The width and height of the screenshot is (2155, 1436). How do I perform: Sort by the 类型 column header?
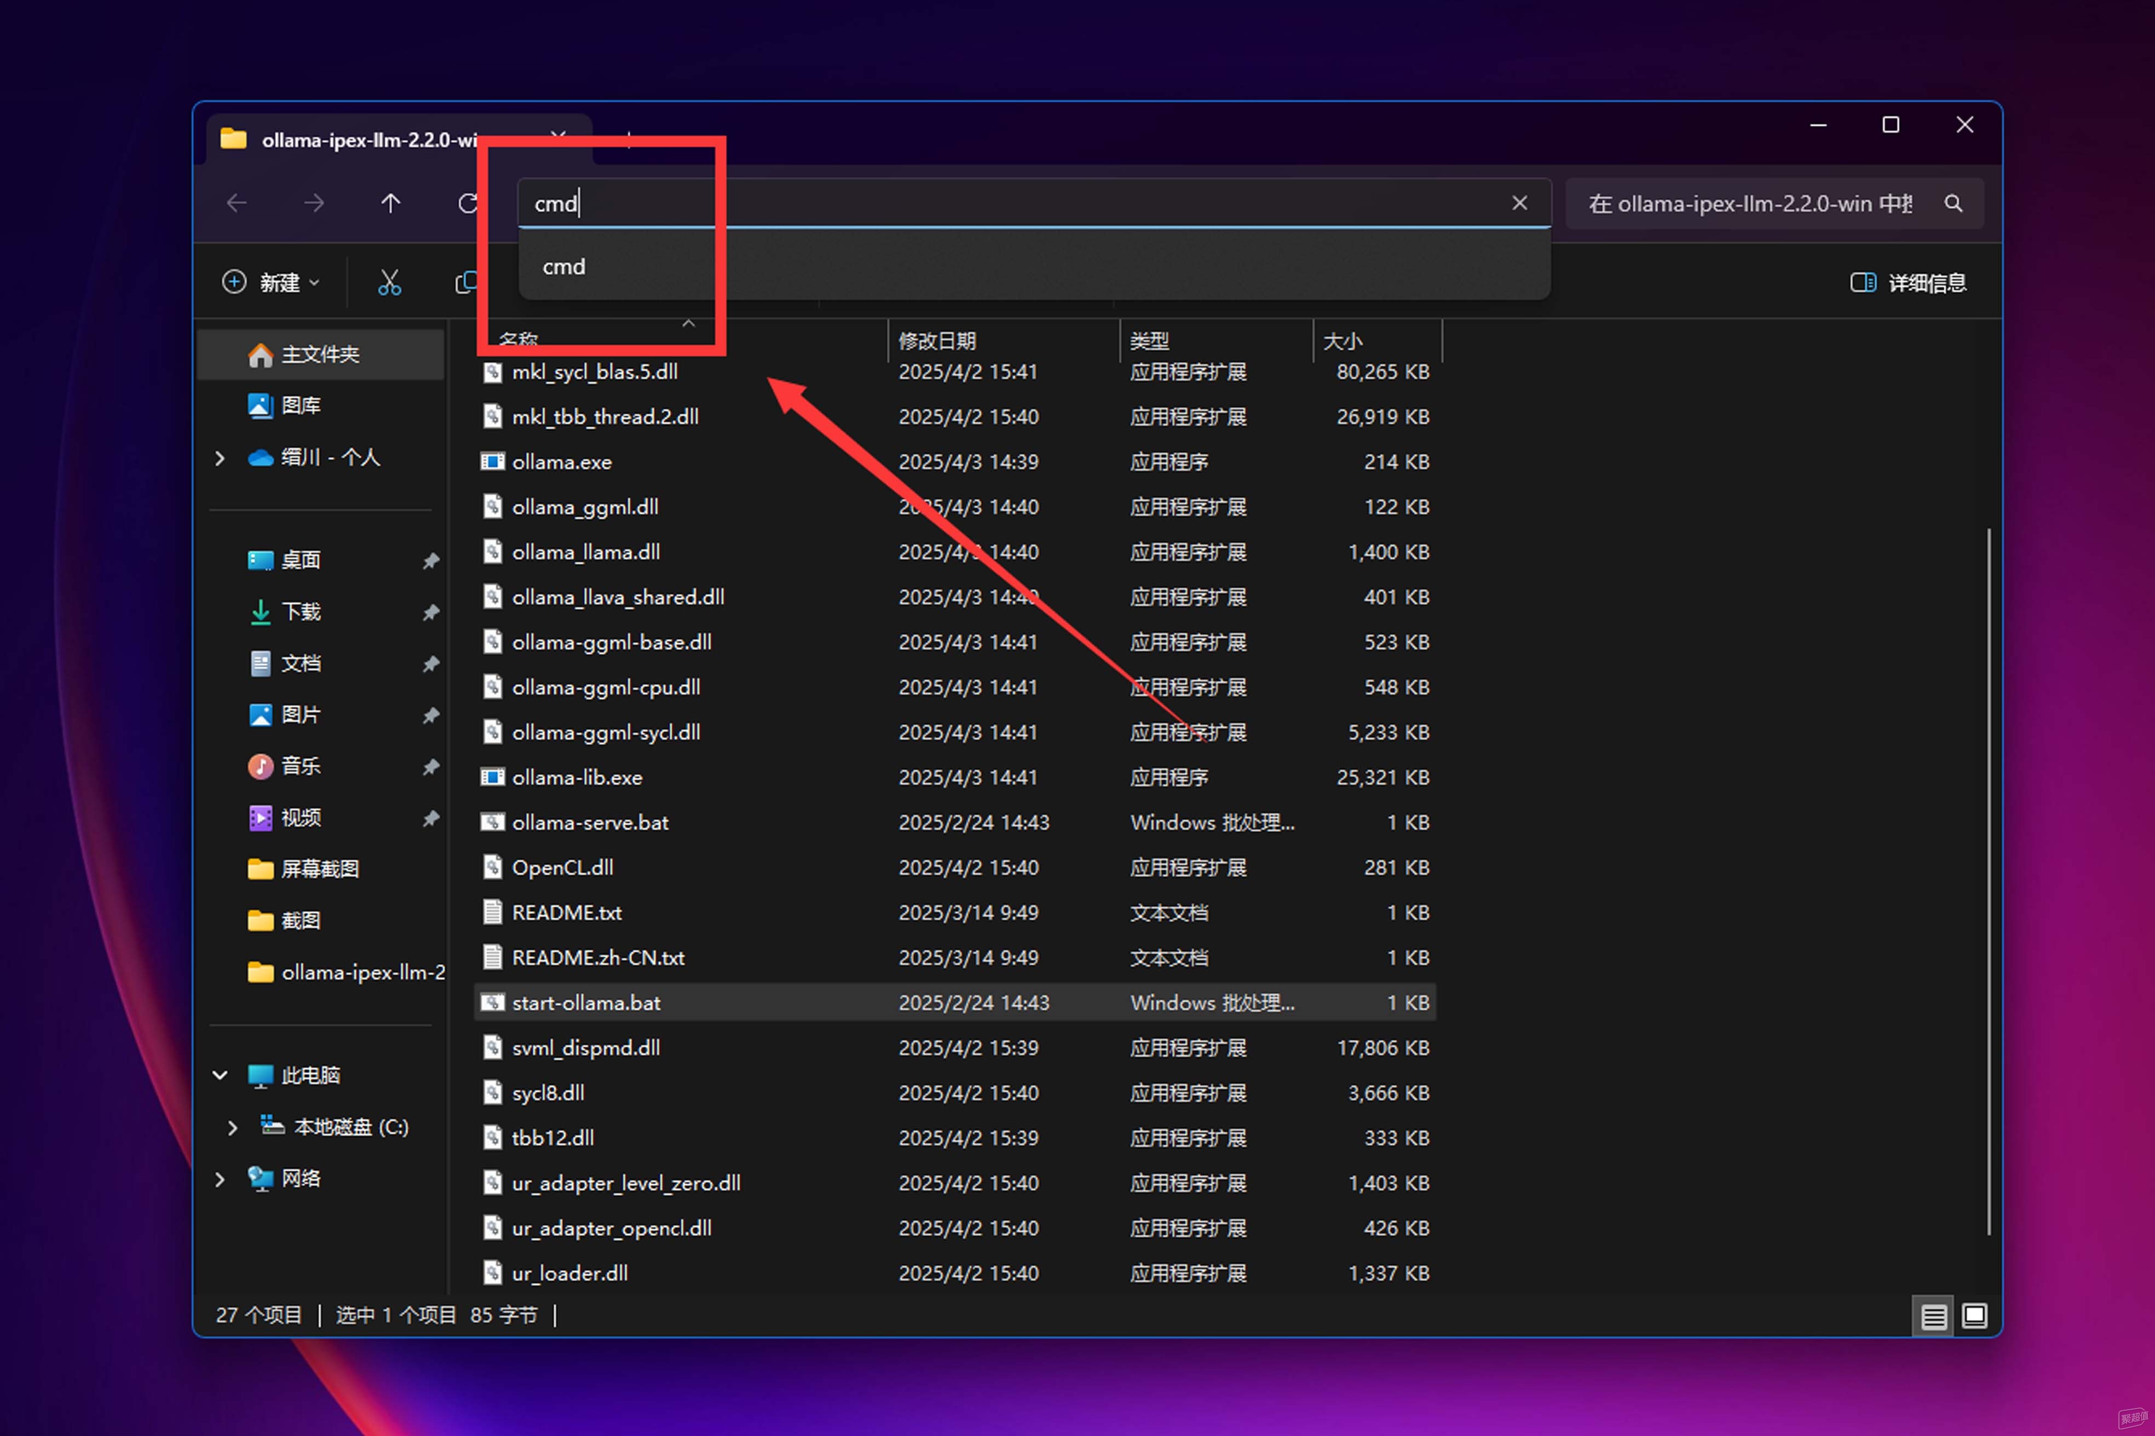pyautogui.click(x=1217, y=341)
